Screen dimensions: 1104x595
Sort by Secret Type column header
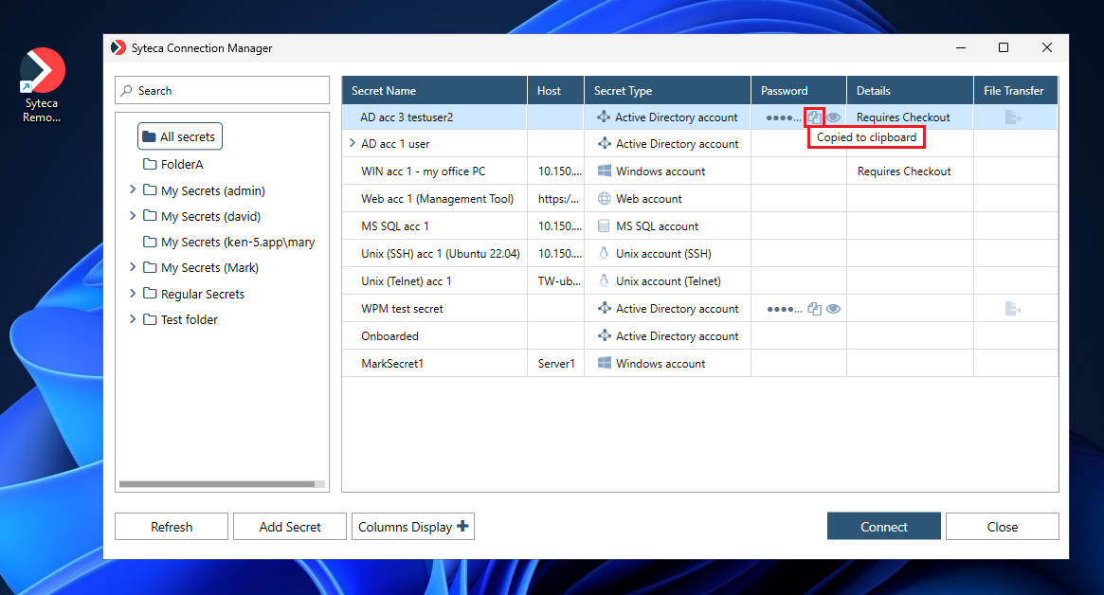coord(623,91)
